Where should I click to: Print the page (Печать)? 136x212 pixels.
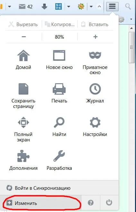[59, 93]
